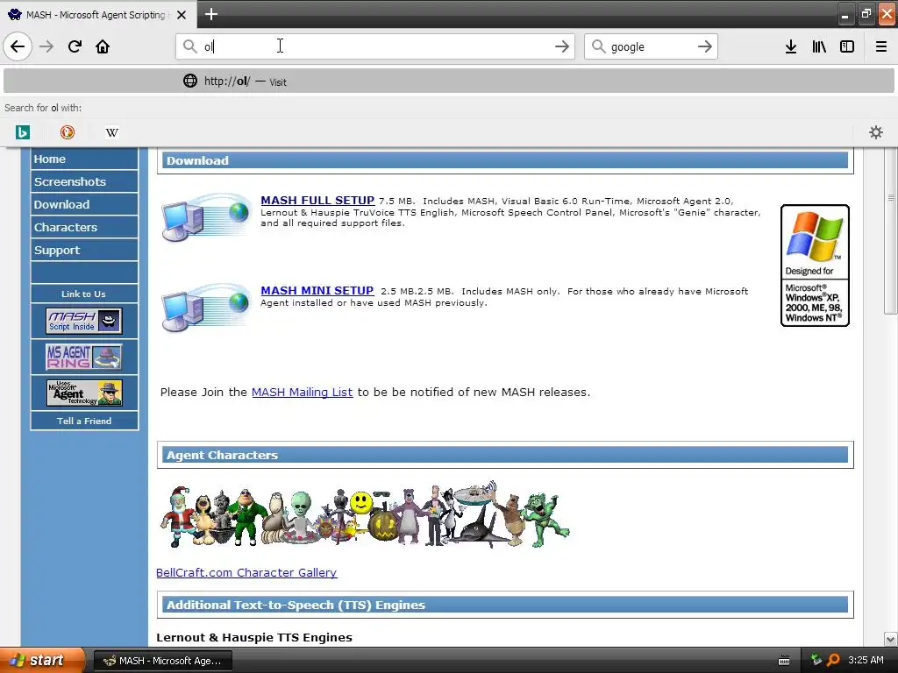Screen dimensions: 898x673
Task: Go back to the previous page
Action: [x=18, y=46]
